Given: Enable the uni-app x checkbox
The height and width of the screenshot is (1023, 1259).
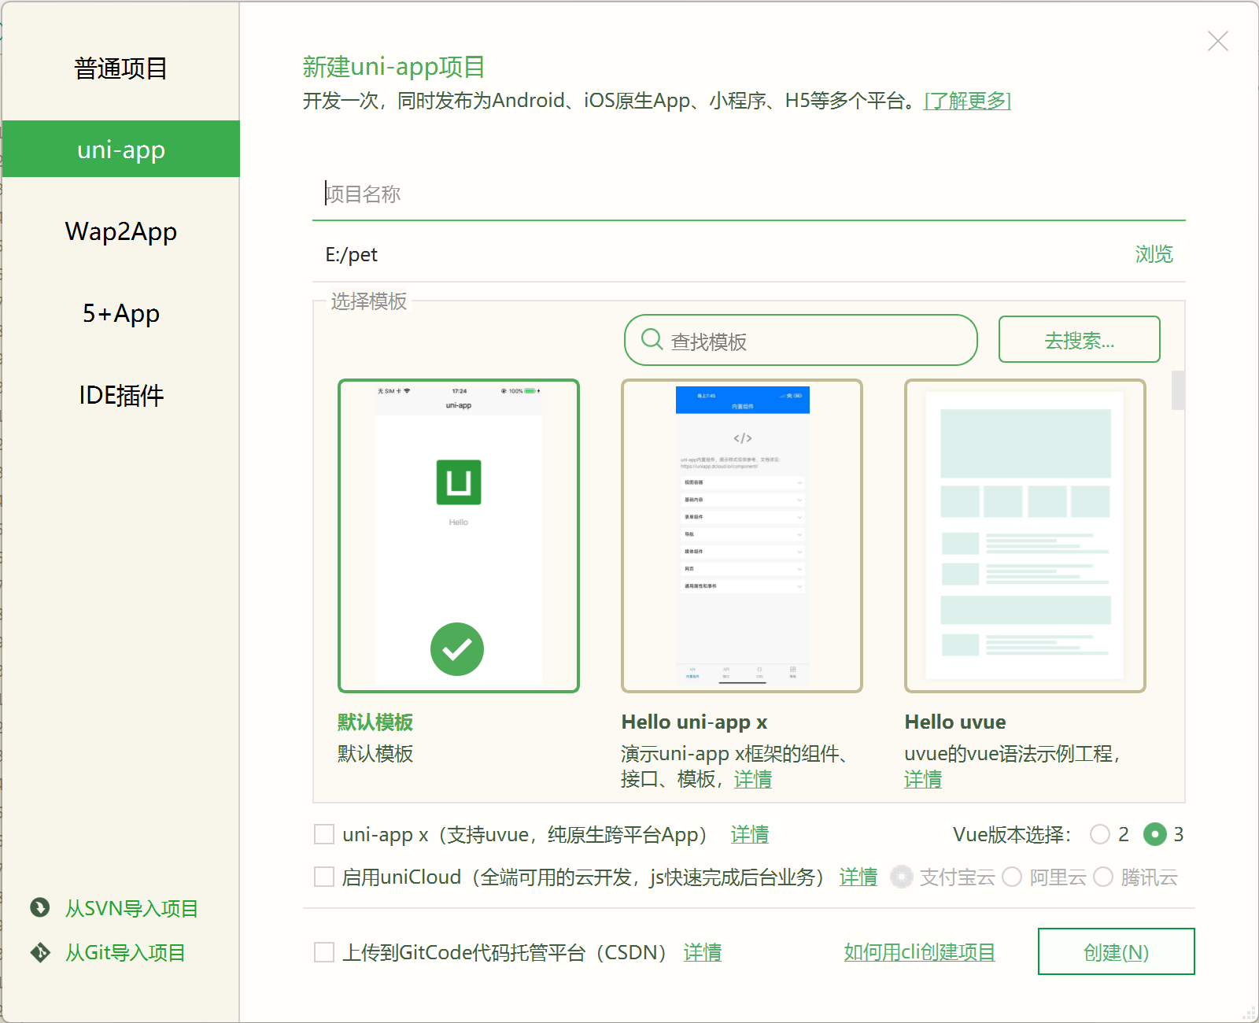Looking at the screenshot, I should click(x=324, y=834).
